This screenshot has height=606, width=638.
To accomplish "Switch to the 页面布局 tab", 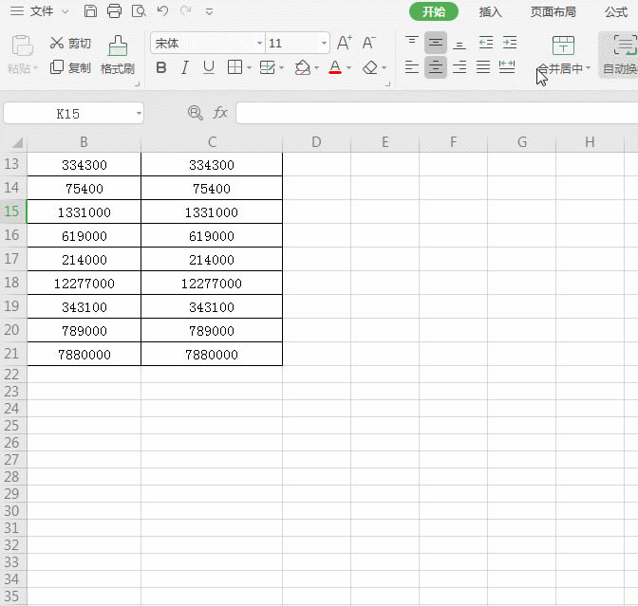I will point(553,12).
